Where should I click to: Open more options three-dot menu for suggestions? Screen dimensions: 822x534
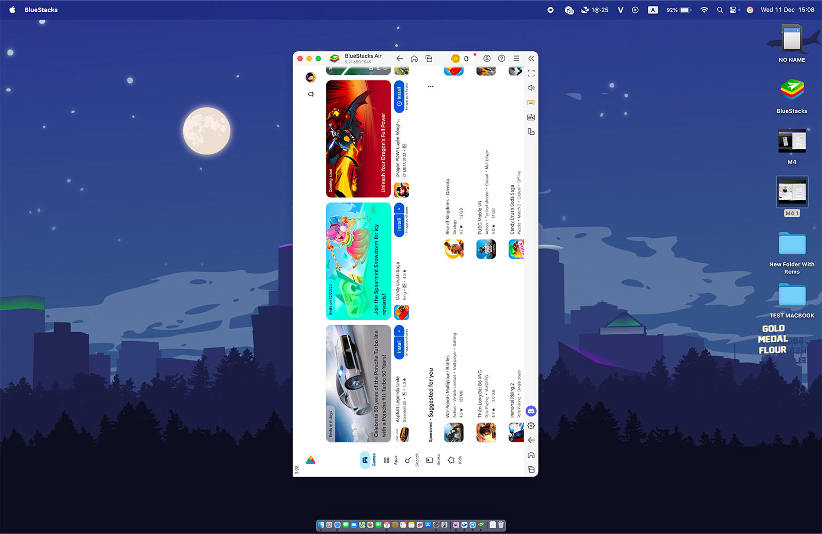430,86
